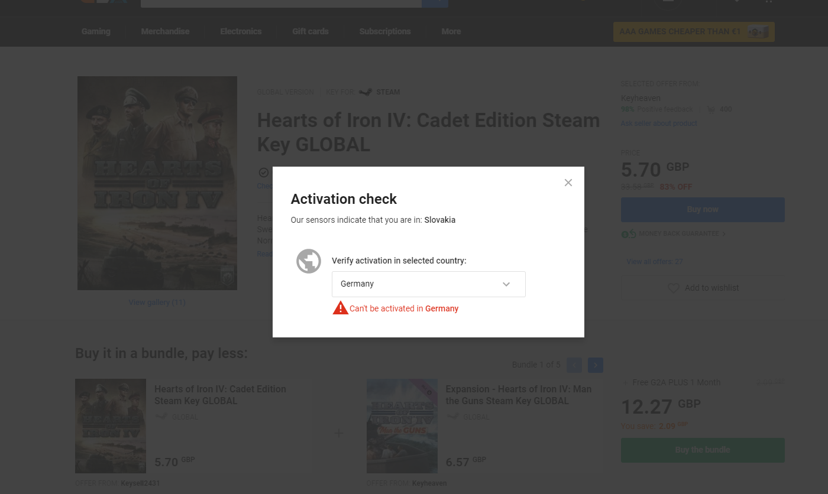Click the globe icon in Activation check
828x494 pixels.
pyautogui.click(x=309, y=261)
